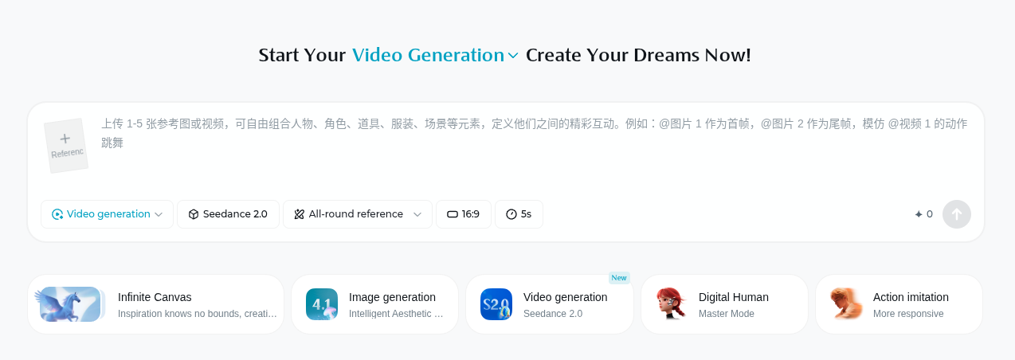Click the Action imitation figure icon
This screenshot has height=360, width=1015.
[x=846, y=304]
